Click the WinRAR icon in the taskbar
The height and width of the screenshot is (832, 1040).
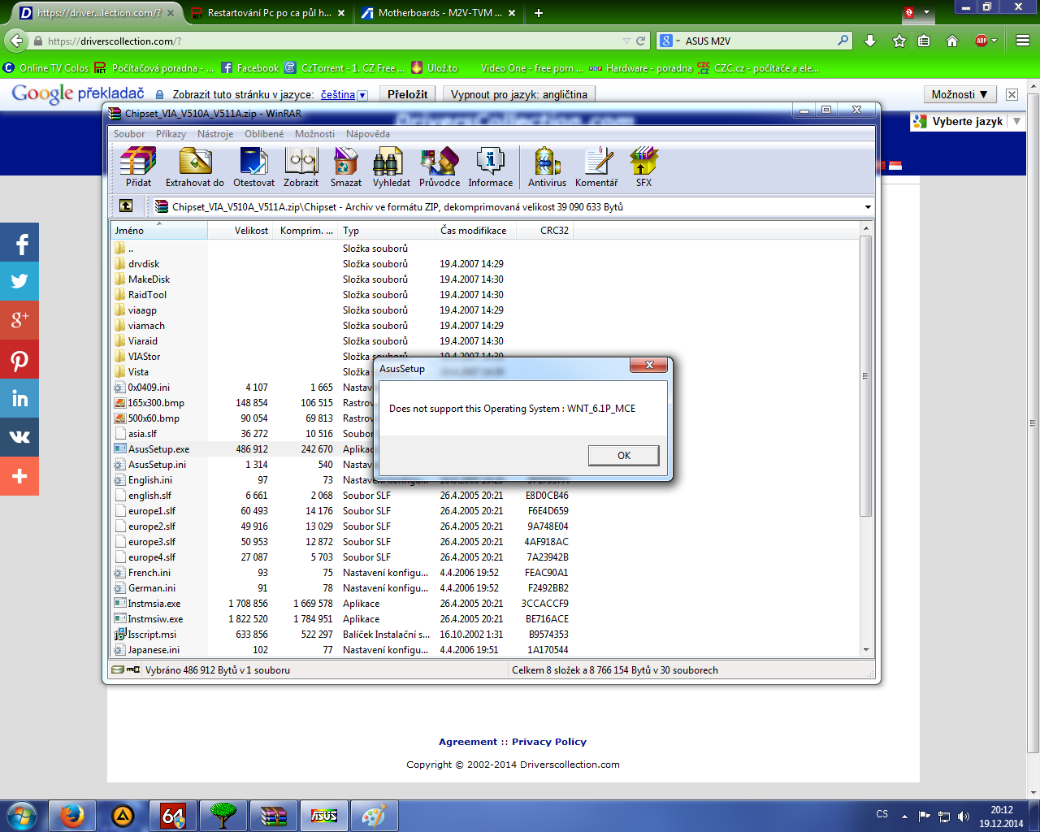[274, 815]
